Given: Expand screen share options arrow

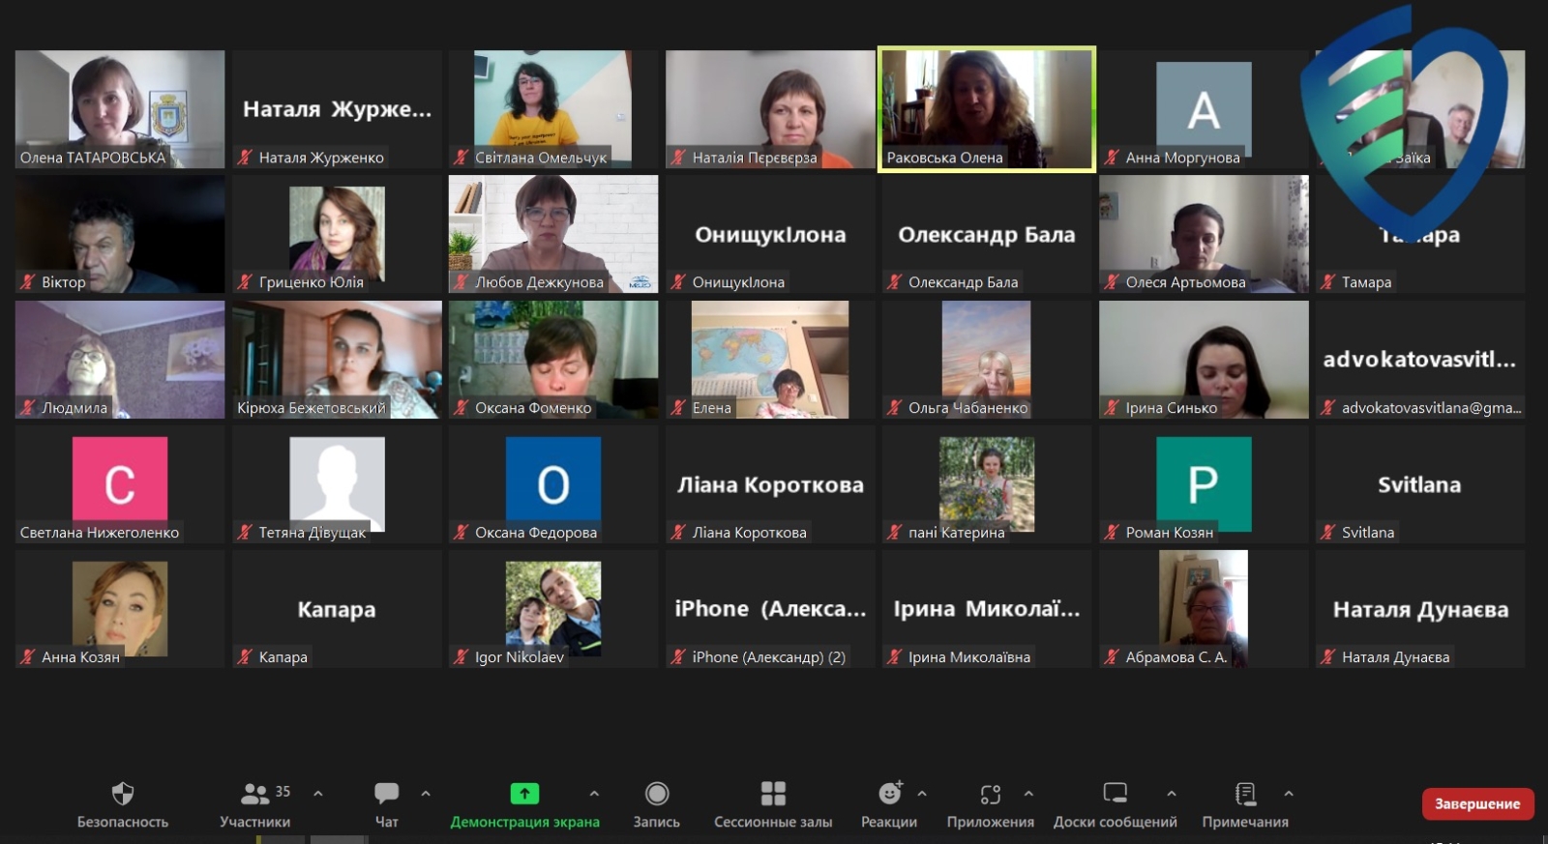Looking at the screenshot, I should [594, 794].
